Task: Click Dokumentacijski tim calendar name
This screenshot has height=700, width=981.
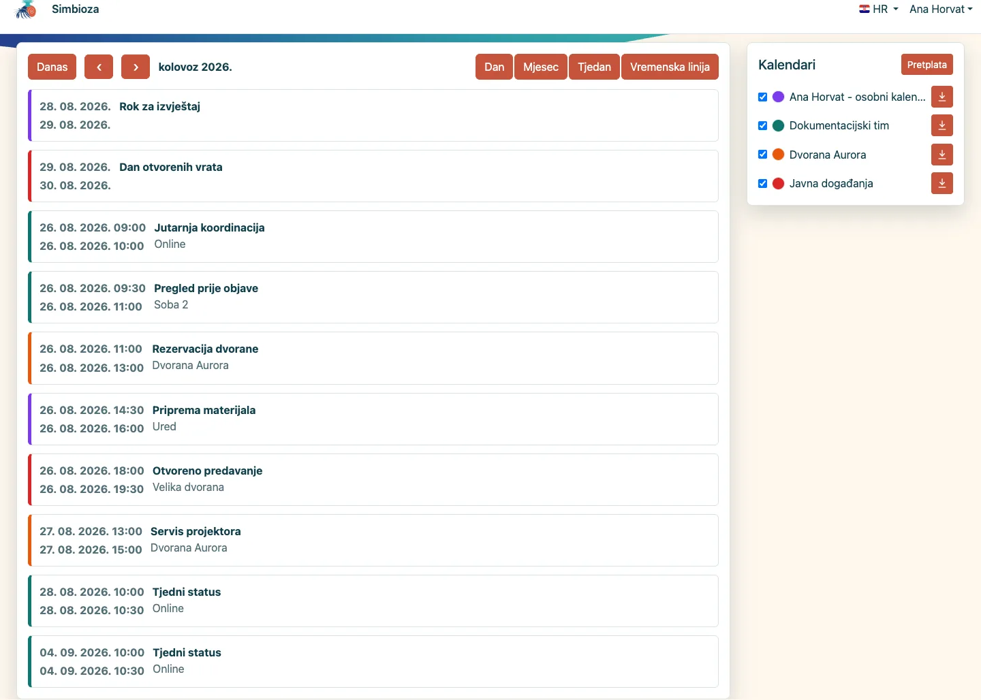Action: pos(839,125)
